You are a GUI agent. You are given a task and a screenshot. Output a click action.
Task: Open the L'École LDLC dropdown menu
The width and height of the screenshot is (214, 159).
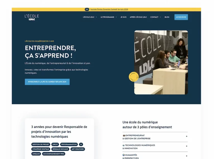point(90,17)
